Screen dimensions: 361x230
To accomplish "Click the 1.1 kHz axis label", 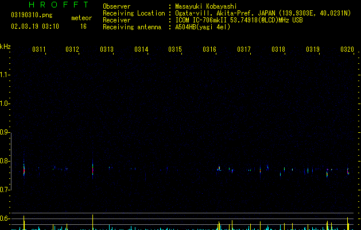I will point(5,75).
